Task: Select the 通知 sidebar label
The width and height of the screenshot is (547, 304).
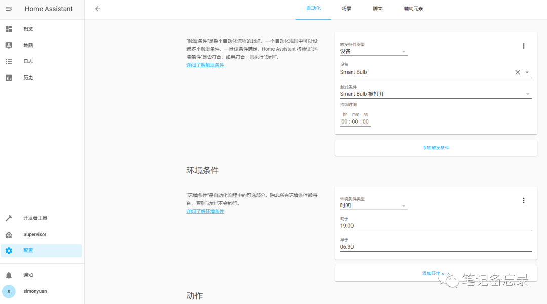Action: (x=28, y=275)
